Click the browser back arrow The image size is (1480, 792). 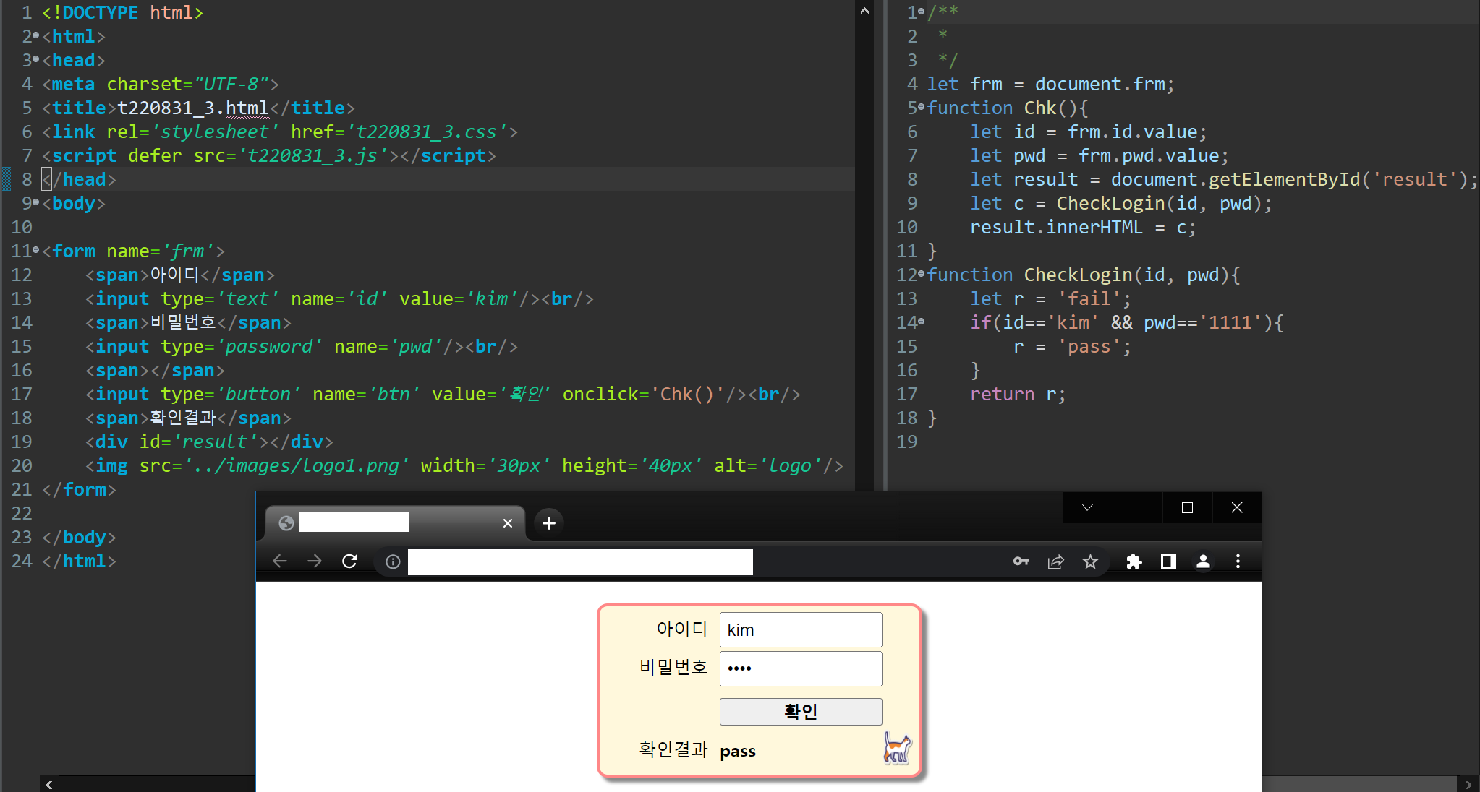click(280, 561)
